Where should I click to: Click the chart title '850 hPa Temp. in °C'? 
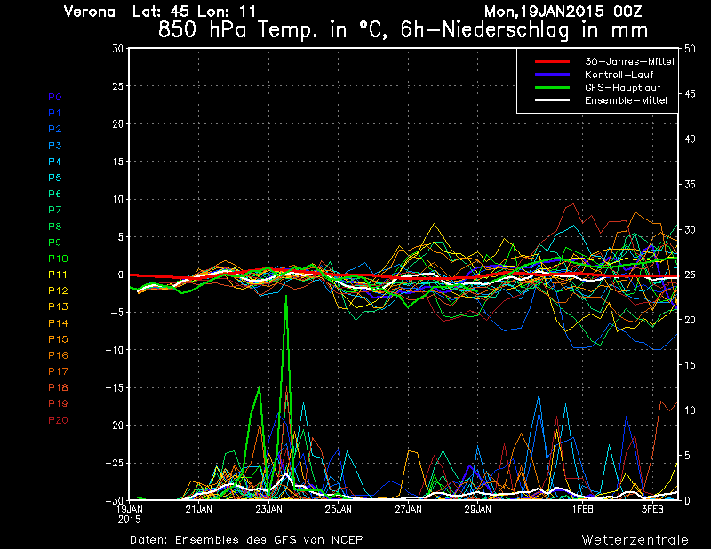(274, 30)
